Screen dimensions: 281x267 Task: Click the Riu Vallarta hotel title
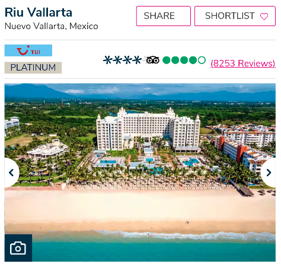point(39,12)
